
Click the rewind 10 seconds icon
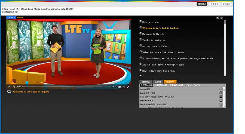[14, 87]
